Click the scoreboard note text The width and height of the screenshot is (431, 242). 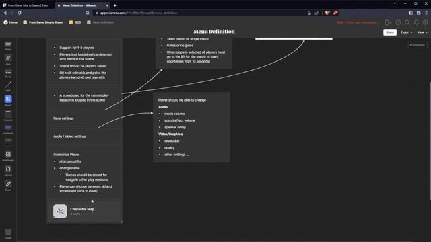[84, 97]
